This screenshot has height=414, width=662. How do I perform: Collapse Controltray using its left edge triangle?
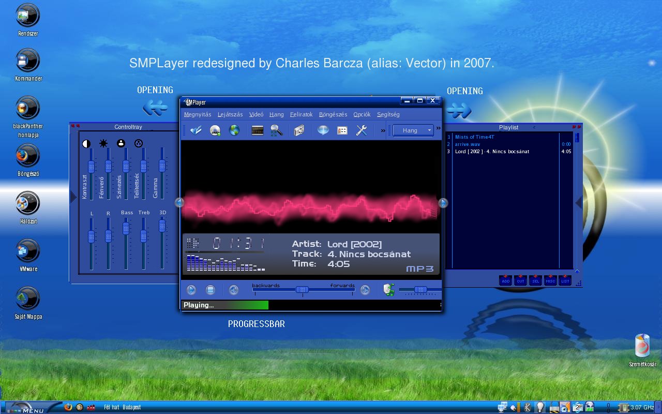(73, 196)
